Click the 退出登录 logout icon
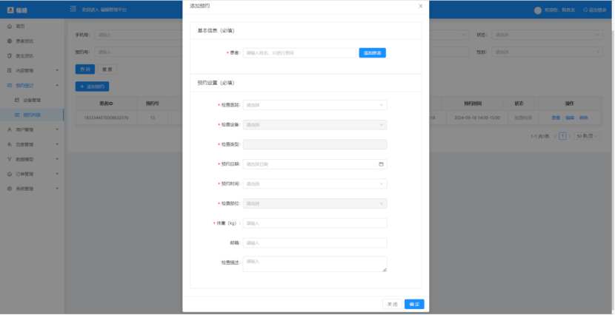 (586, 10)
